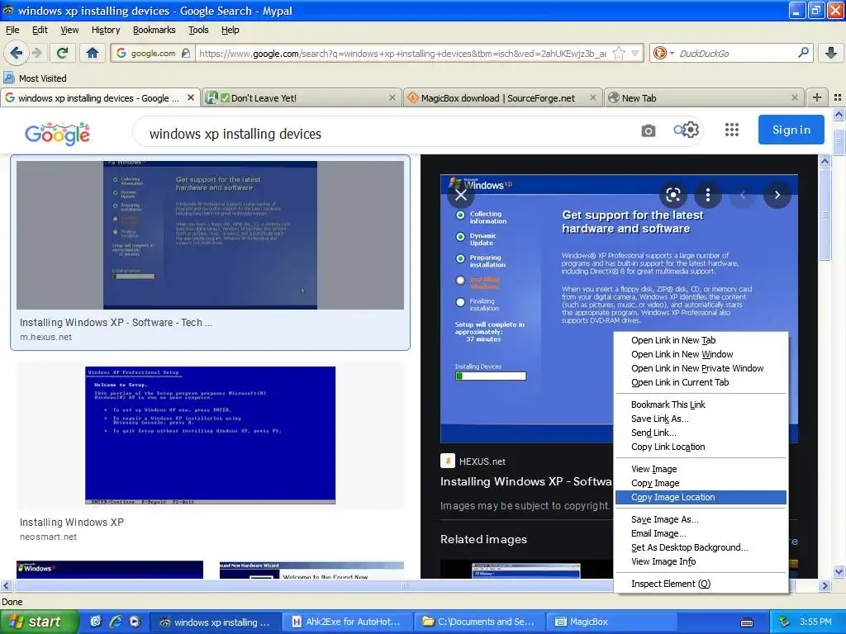Click the site identity google.com lock
This screenshot has height=634, width=846.
point(153,53)
